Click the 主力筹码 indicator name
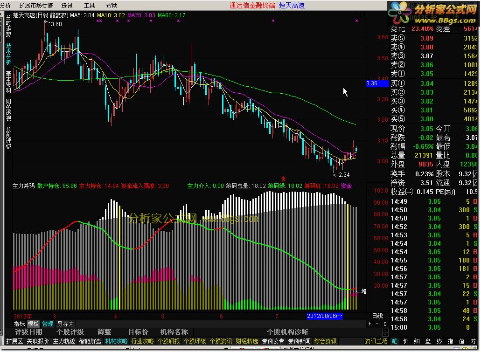 click(x=24, y=186)
